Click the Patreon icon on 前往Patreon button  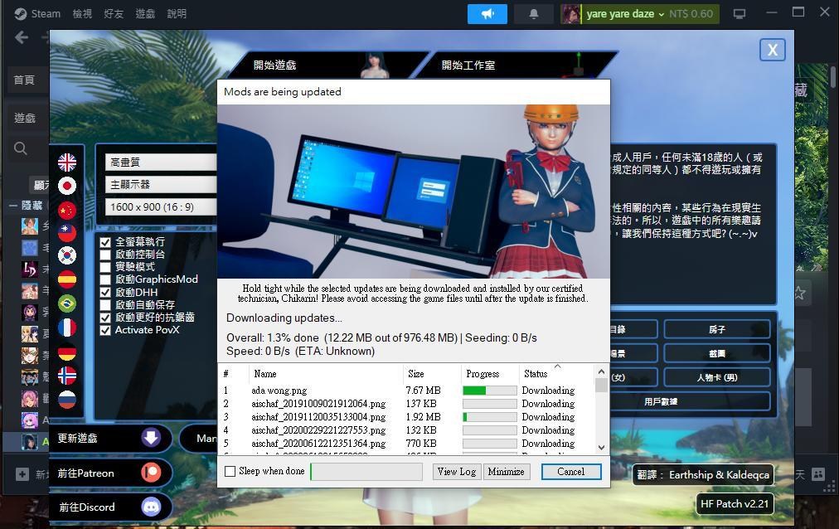pyautogui.click(x=151, y=473)
